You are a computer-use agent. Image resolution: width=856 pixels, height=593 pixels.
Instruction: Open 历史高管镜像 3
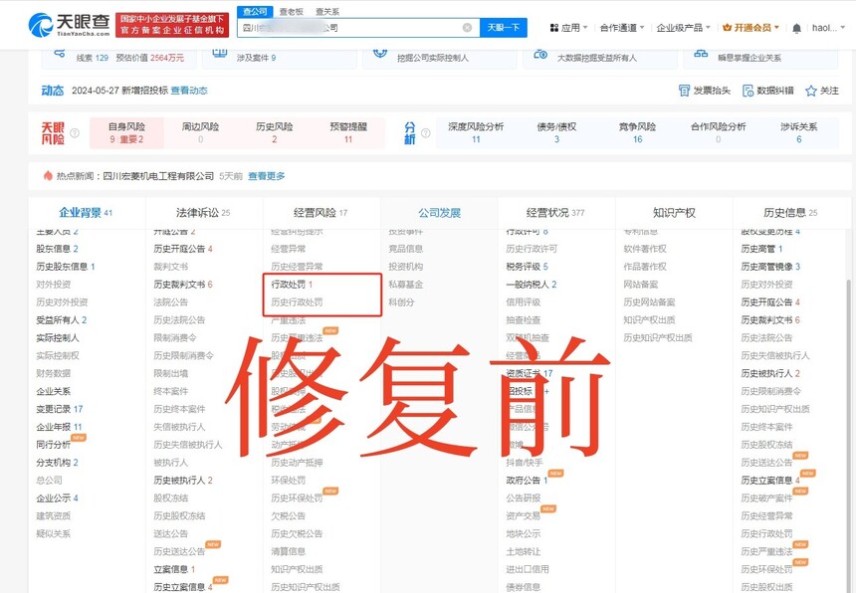click(x=770, y=267)
